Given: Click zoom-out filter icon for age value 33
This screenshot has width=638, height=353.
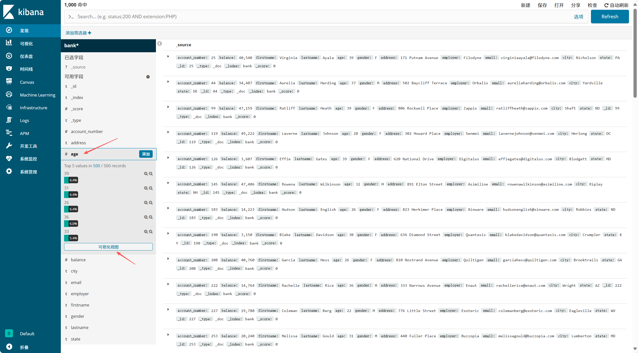Looking at the screenshot, I should click(x=151, y=231).
